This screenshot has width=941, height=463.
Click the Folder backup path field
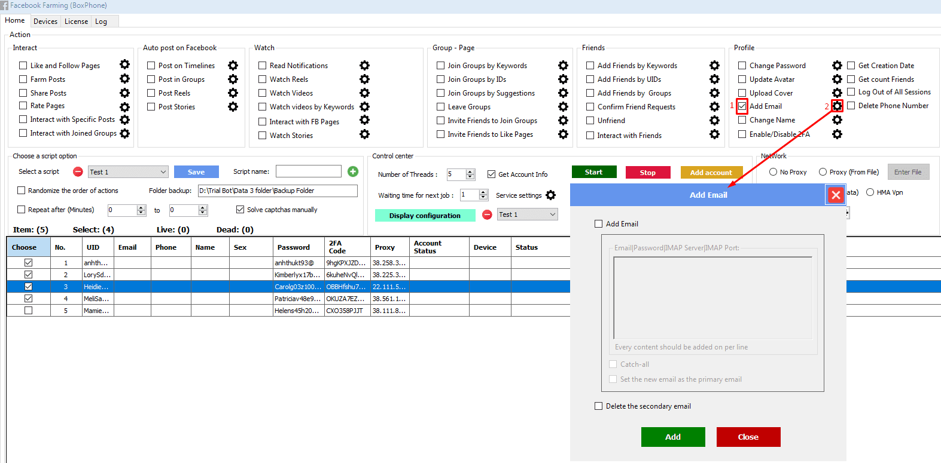point(278,191)
